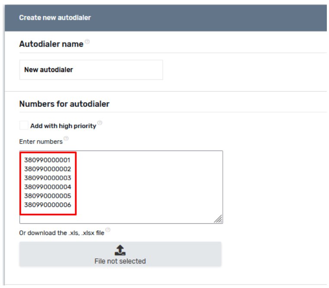
Task: Open the tooltip icon next to high priority
Action: 100,124
